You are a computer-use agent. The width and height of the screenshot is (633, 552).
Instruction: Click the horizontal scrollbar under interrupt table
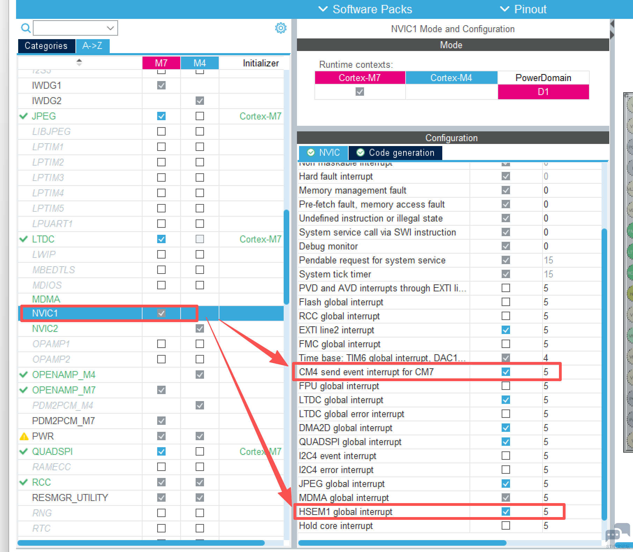point(402,543)
